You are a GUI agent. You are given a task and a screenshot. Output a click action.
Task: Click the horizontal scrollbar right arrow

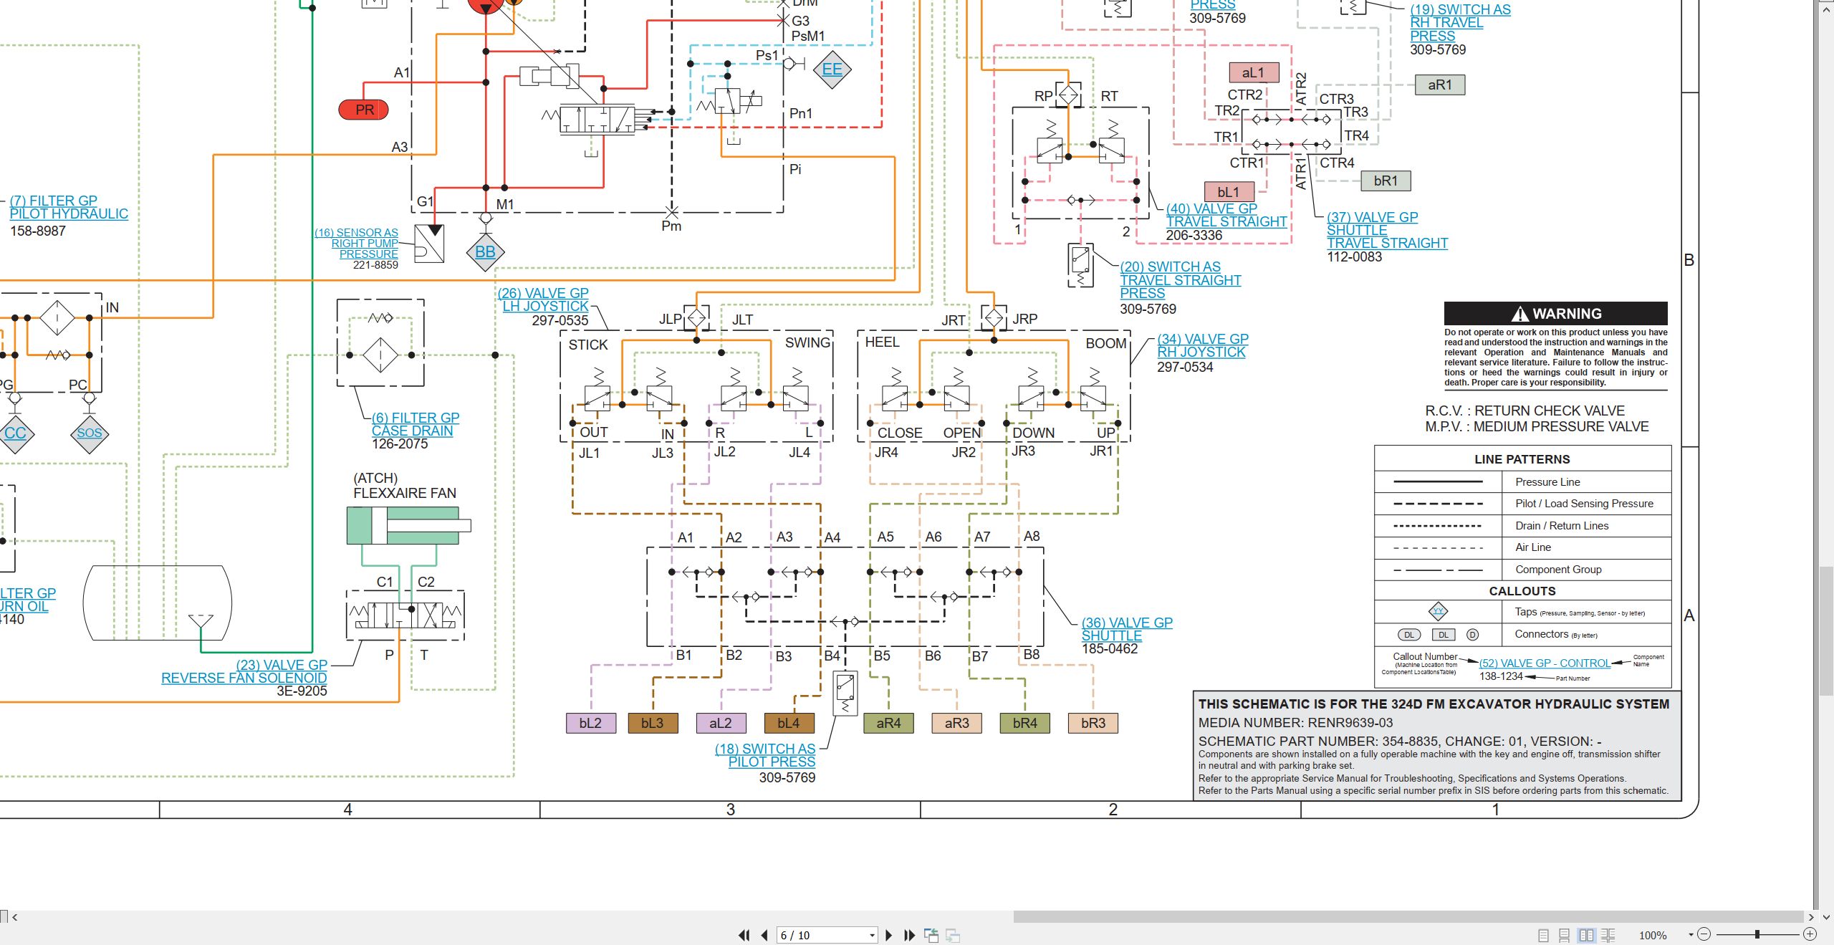[x=1811, y=916]
